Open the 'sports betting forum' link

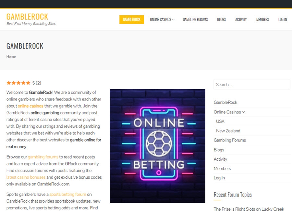(x=68, y=194)
